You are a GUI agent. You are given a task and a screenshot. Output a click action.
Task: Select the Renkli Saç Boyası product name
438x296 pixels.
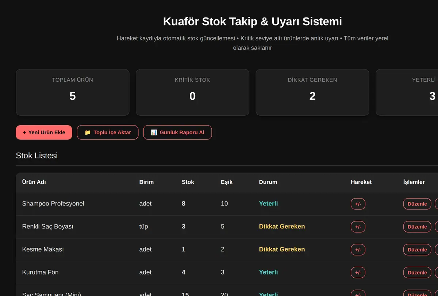pyautogui.click(x=48, y=226)
